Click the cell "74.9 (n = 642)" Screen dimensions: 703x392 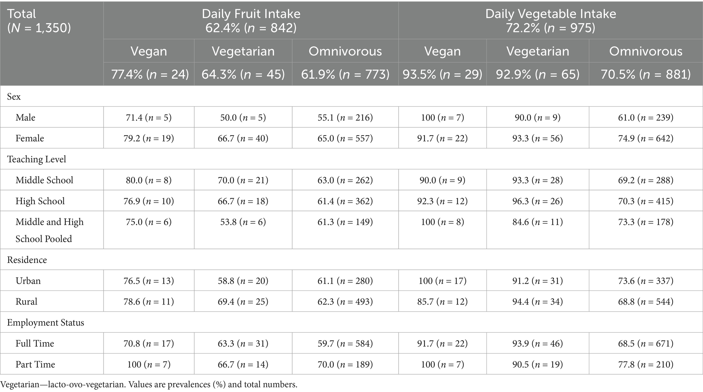[x=645, y=138]
